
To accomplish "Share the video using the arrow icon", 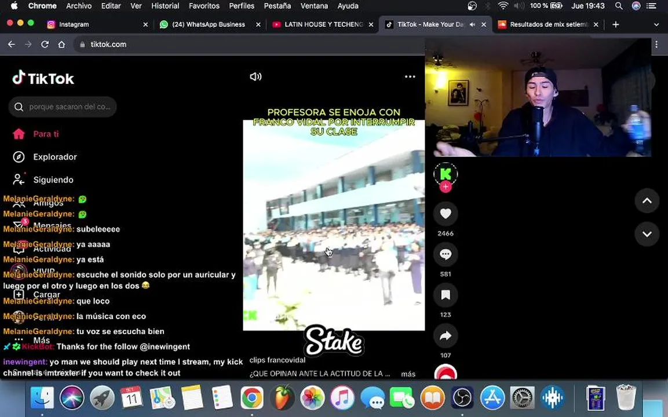I will tap(446, 336).
